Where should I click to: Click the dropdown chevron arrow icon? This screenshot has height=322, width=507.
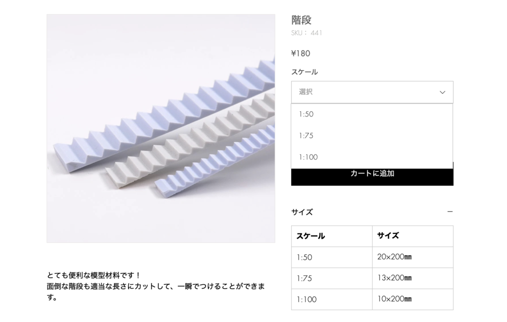tap(442, 92)
